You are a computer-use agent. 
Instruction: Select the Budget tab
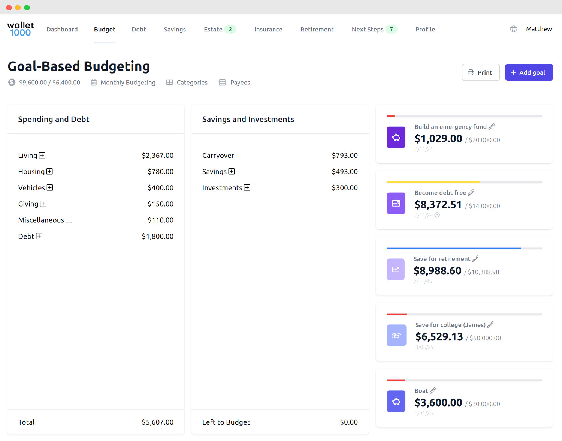(105, 29)
